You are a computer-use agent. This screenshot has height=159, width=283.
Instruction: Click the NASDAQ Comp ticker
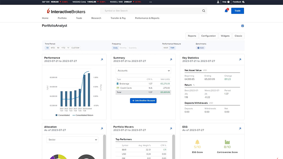coord(89,2)
